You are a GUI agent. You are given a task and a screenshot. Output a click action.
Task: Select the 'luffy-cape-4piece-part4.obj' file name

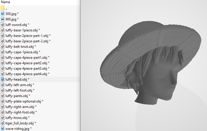click(26, 74)
